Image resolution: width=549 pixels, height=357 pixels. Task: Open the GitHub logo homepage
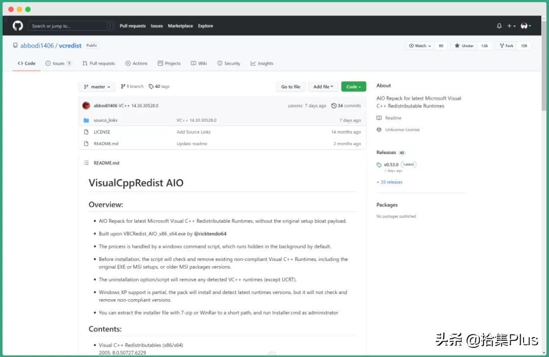pyautogui.click(x=18, y=25)
